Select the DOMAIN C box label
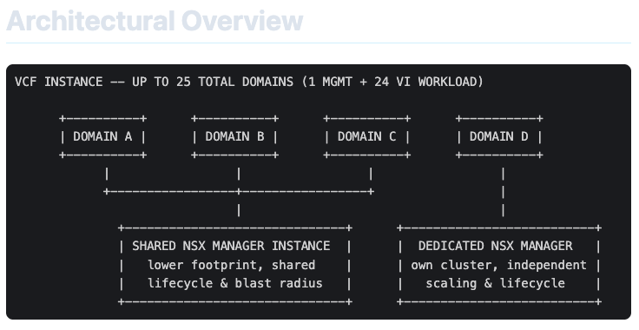639x330 pixels. (x=366, y=136)
